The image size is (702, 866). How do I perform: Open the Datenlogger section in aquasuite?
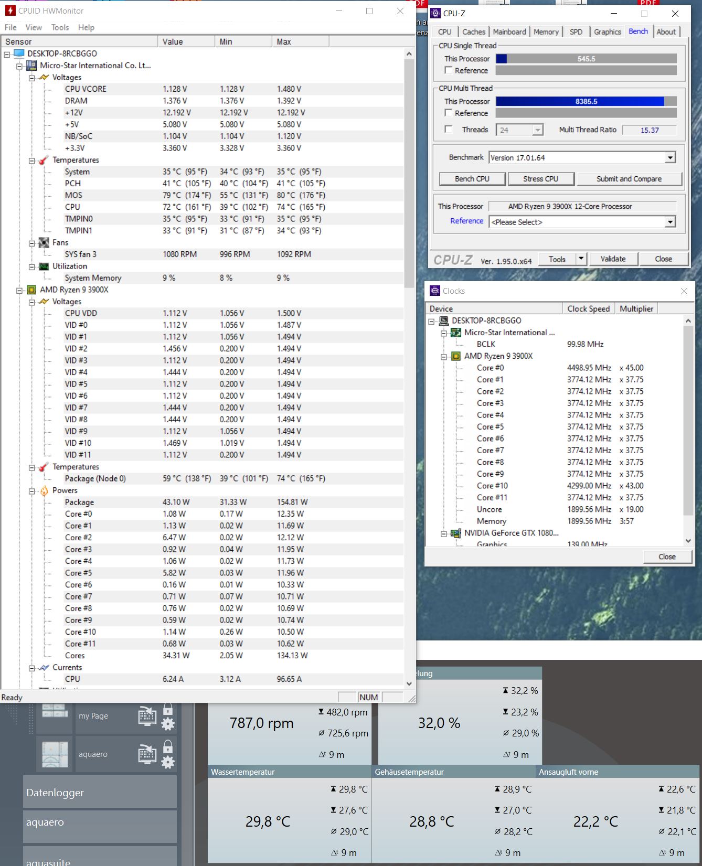click(100, 792)
